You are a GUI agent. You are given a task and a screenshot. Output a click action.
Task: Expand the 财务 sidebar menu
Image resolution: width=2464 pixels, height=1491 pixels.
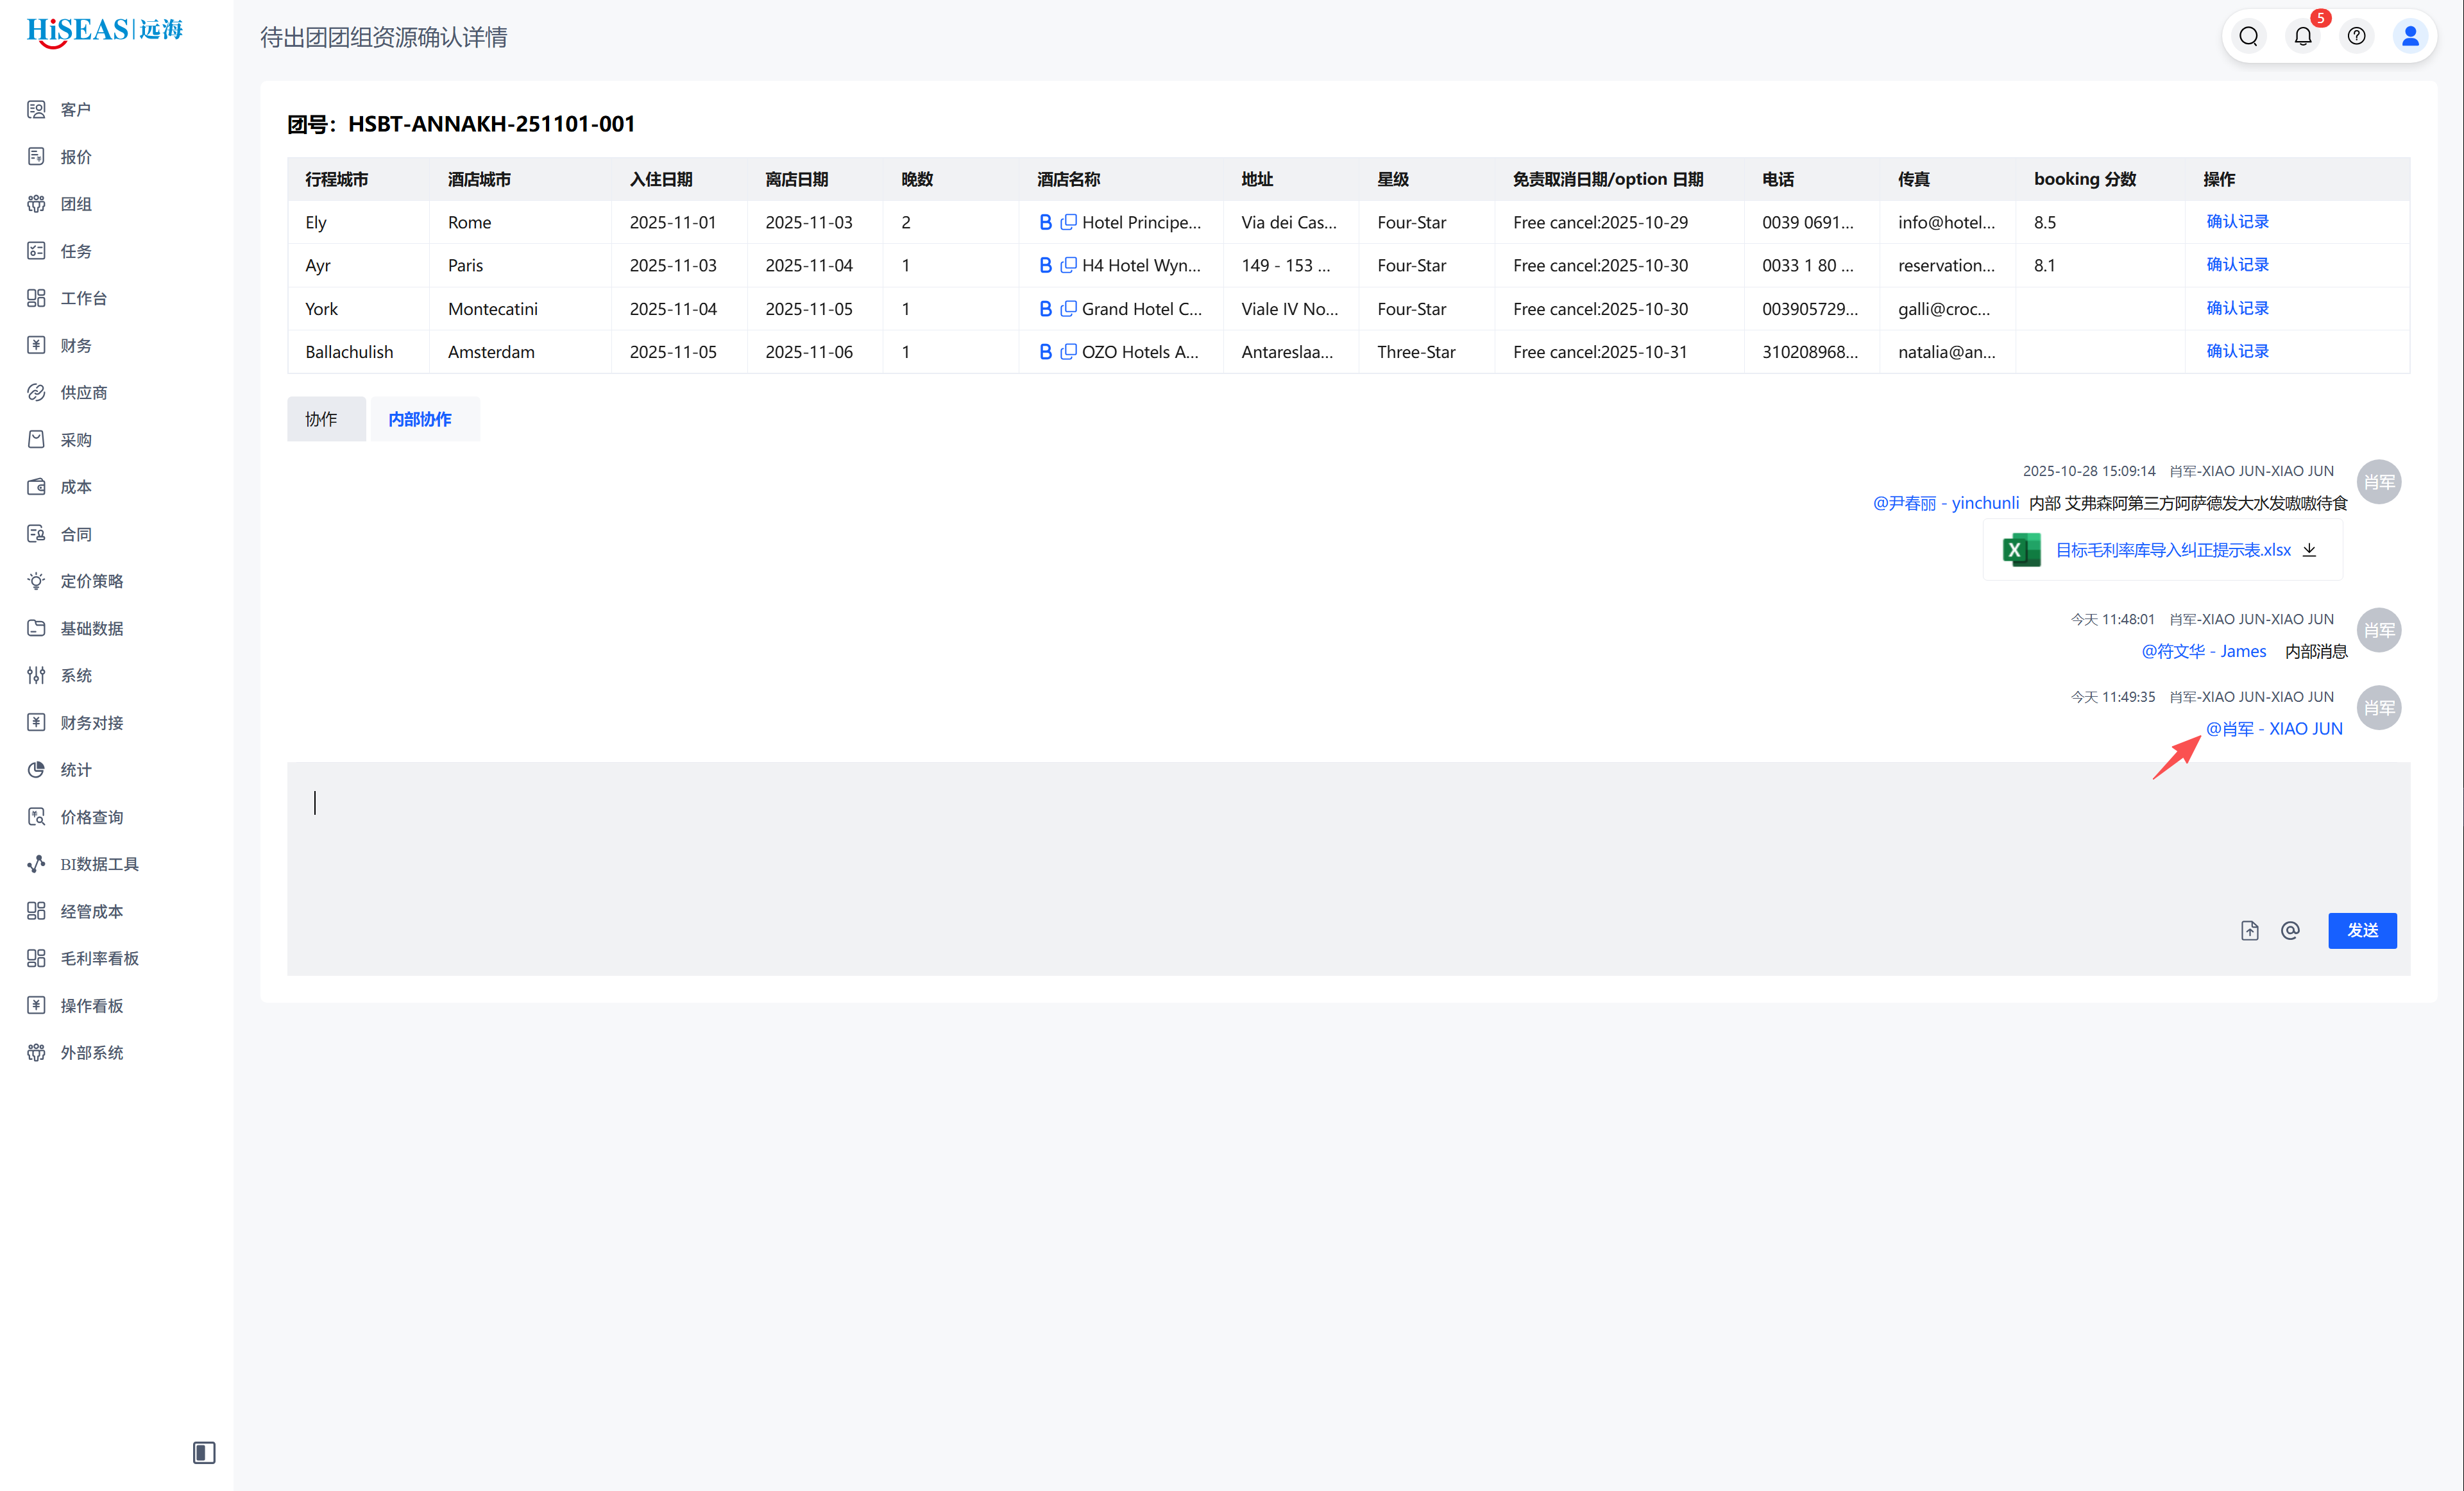point(76,345)
